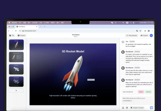Image resolution: width=161 pixels, height=111 pixels.
Task: Reload the page with the refresh icon
Action: (16, 31)
